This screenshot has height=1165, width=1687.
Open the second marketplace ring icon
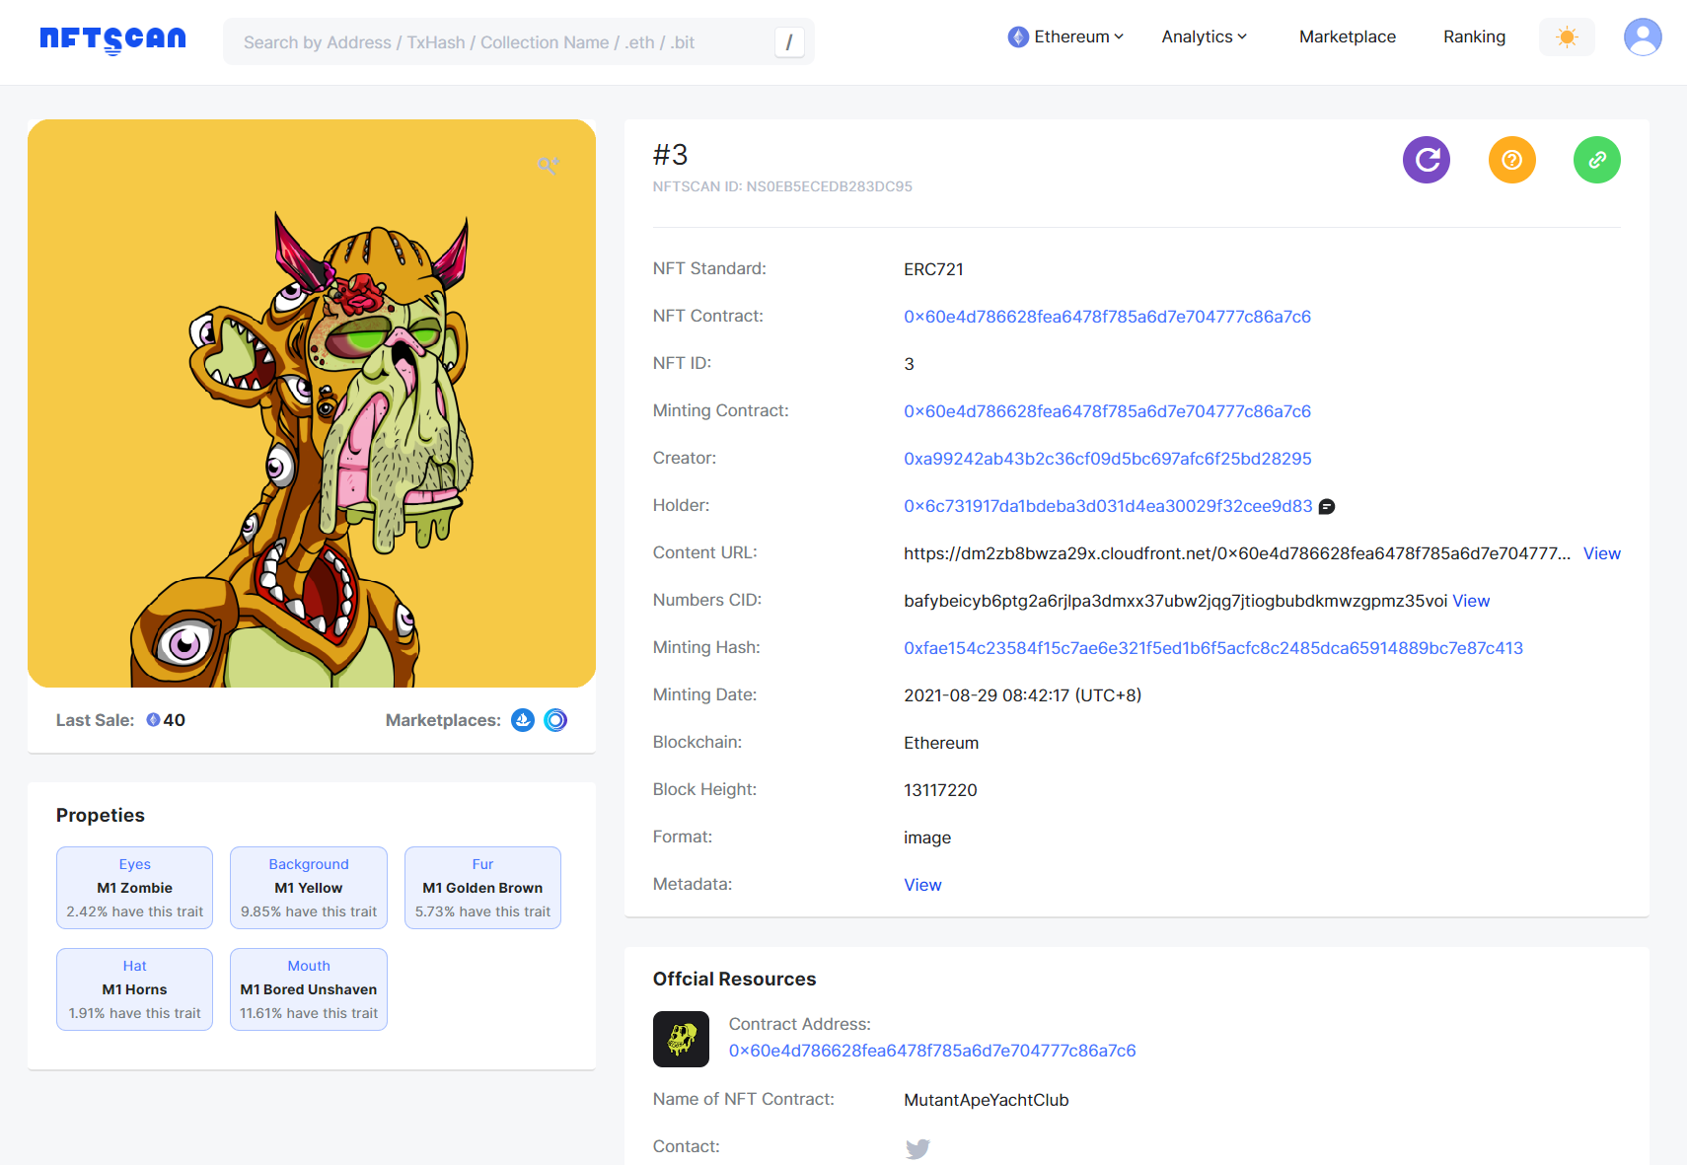(x=555, y=720)
